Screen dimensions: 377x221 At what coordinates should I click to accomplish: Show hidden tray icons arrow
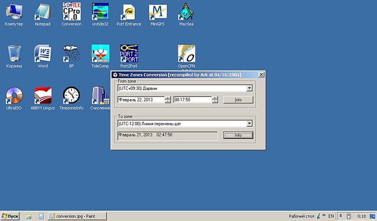(341, 216)
